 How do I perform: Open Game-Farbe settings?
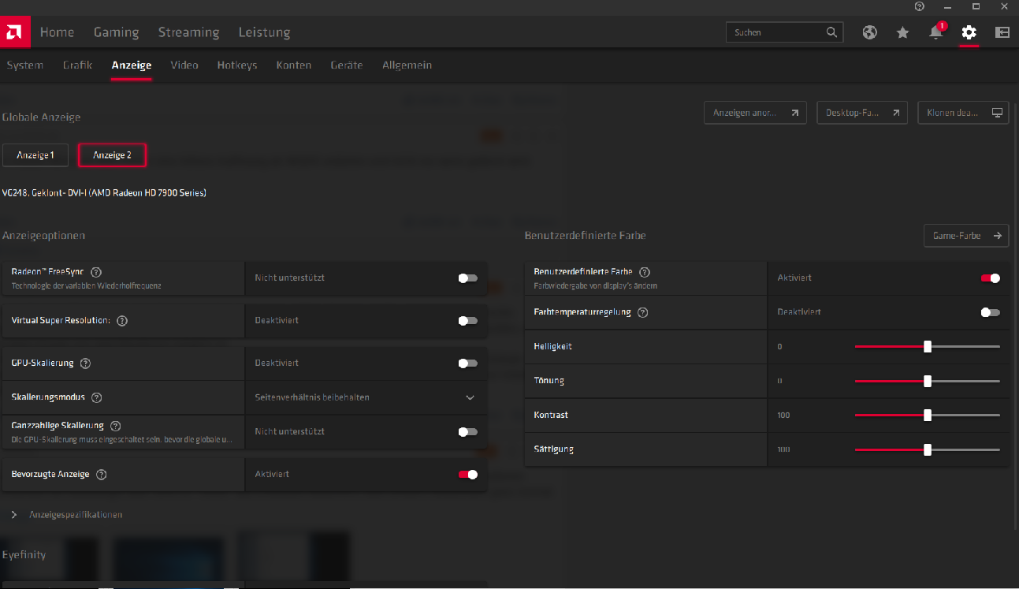point(966,236)
